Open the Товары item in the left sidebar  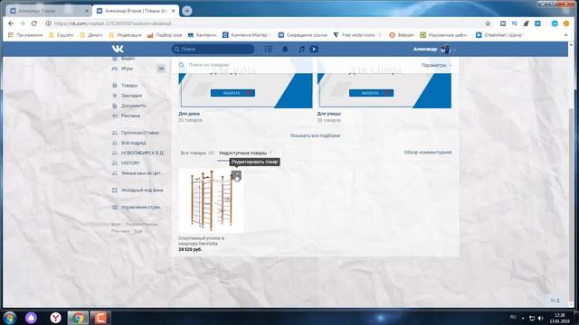[129, 86]
